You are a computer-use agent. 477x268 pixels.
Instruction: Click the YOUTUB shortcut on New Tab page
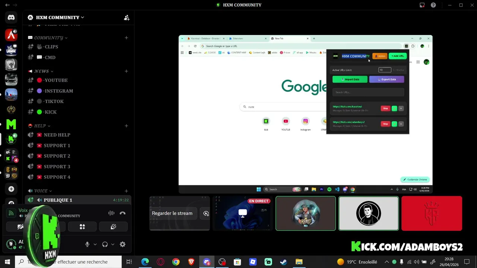pyautogui.click(x=286, y=124)
